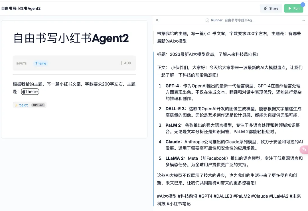The height and width of the screenshot is (211, 308).
Task: Click the top-left project name 自由书写小红书Agent2
Action: coord(21,9)
